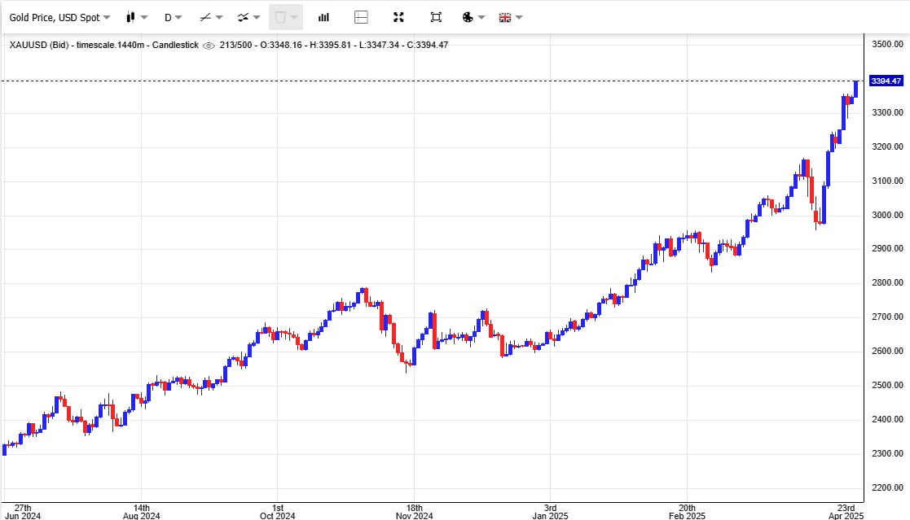Click the 3000.00 price axis label

click(x=887, y=216)
